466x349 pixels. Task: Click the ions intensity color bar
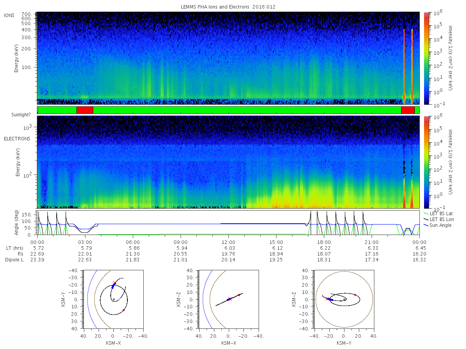pyautogui.click(x=426, y=58)
